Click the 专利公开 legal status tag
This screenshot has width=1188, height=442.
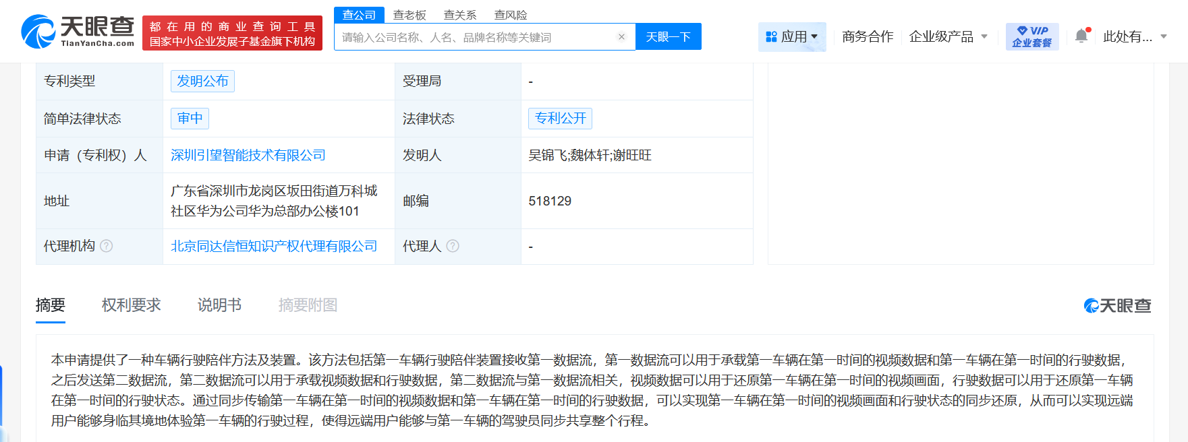tap(560, 118)
